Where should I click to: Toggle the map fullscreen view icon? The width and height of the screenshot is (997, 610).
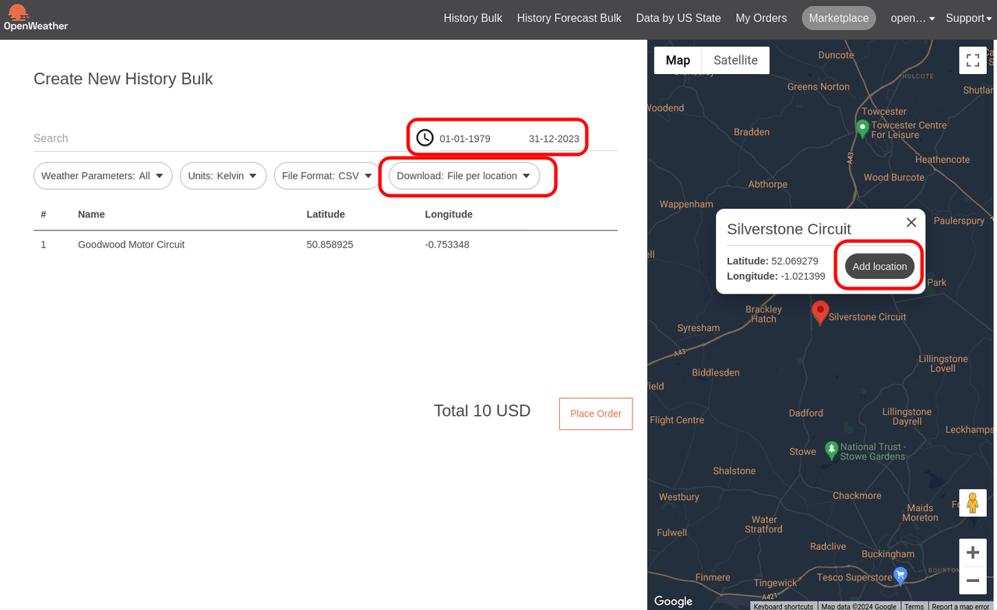click(973, 60)
